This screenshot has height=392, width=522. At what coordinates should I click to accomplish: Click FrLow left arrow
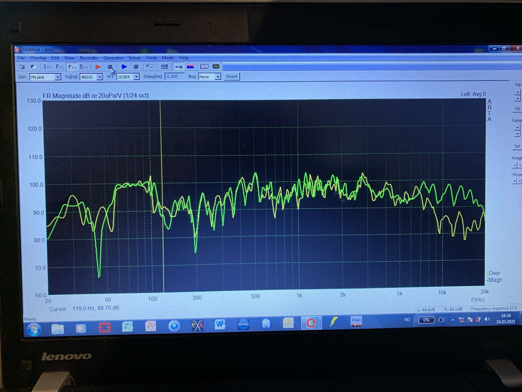(514, 181)
